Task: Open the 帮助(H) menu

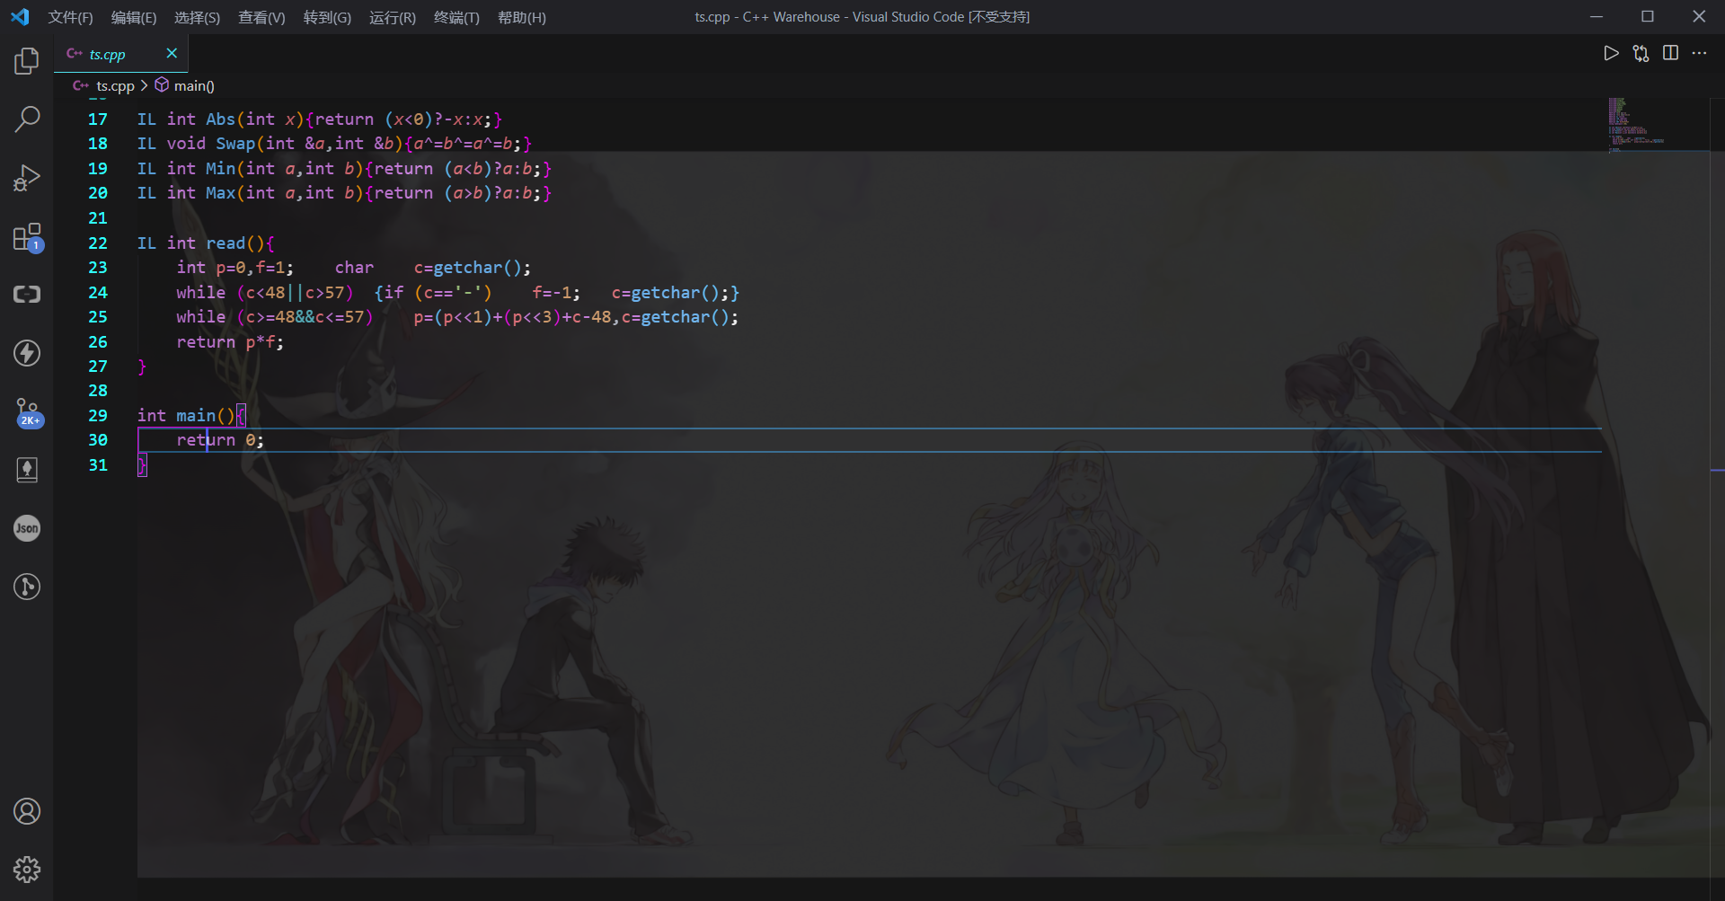Action: tap(521, 17)
